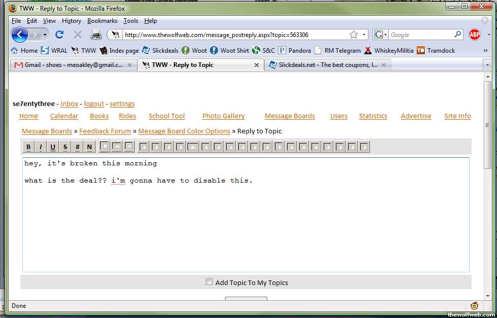Go to the Photo Gallery link
The width and height of the screenshot is (497, 318).
pyautogui.click(x=223, y=116)
